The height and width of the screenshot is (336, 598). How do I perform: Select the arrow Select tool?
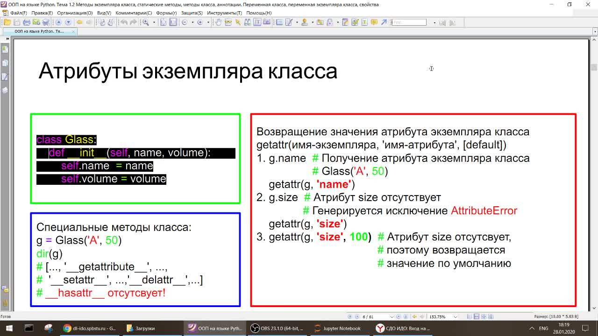(238, 22)
